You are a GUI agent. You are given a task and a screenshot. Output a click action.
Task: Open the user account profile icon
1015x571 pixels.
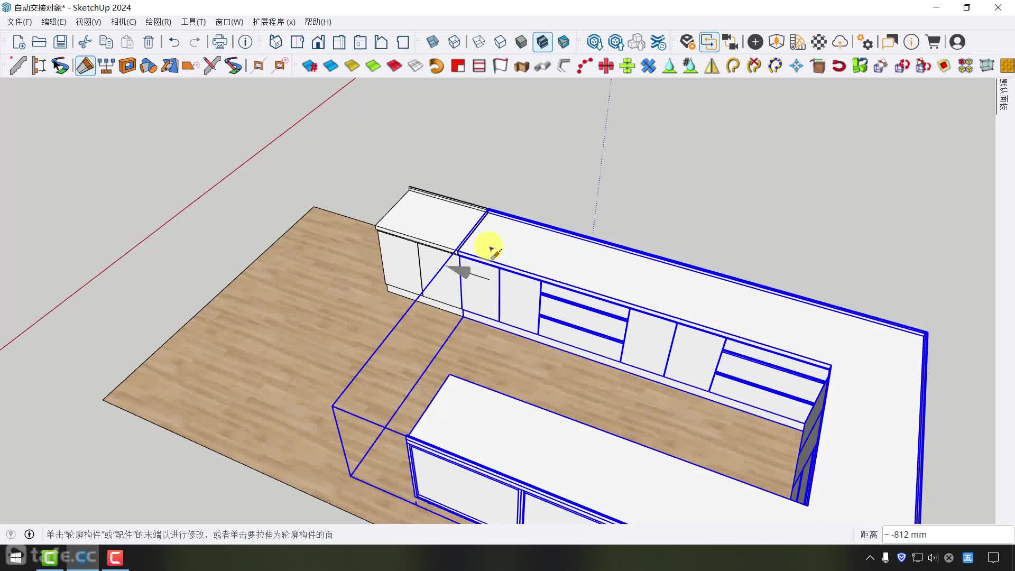(957, 42)
